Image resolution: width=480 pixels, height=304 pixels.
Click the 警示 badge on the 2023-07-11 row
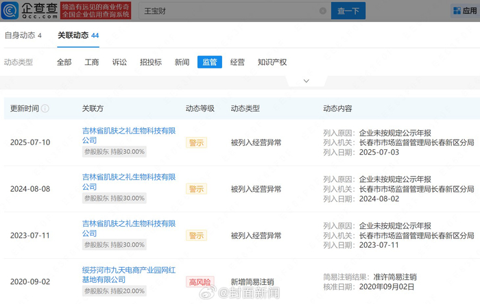(x=196, y=236)
